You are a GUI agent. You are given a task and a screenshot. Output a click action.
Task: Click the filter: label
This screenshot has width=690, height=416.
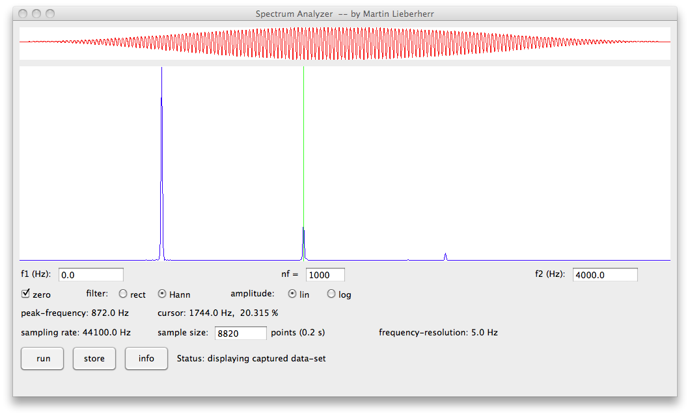click(97, 293)
